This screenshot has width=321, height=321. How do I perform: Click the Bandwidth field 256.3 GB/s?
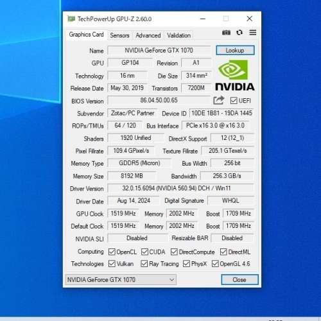pos(227,176)
